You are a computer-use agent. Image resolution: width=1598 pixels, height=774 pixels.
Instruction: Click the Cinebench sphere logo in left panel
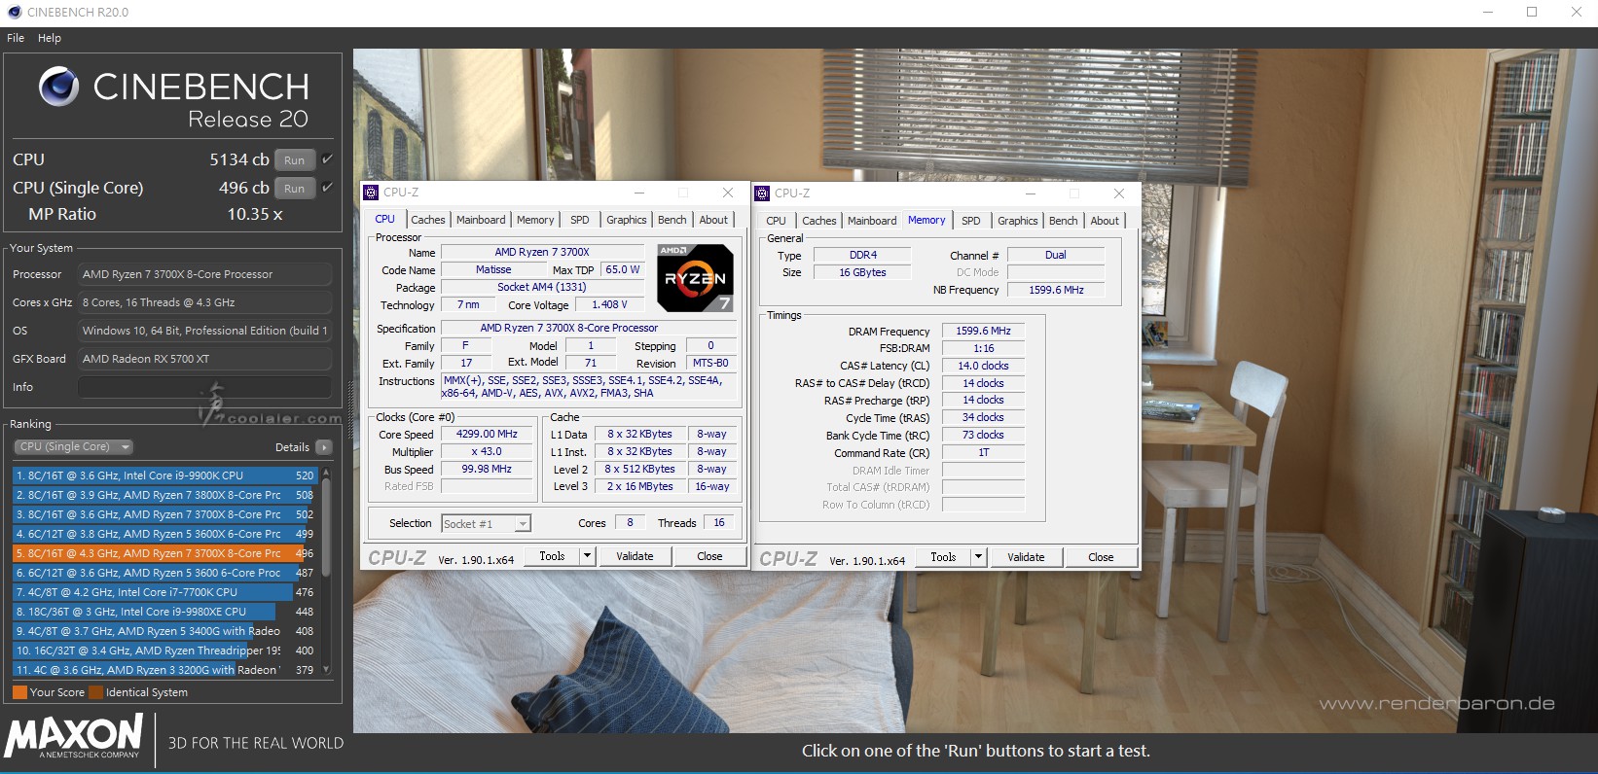(x=58, y=87)
